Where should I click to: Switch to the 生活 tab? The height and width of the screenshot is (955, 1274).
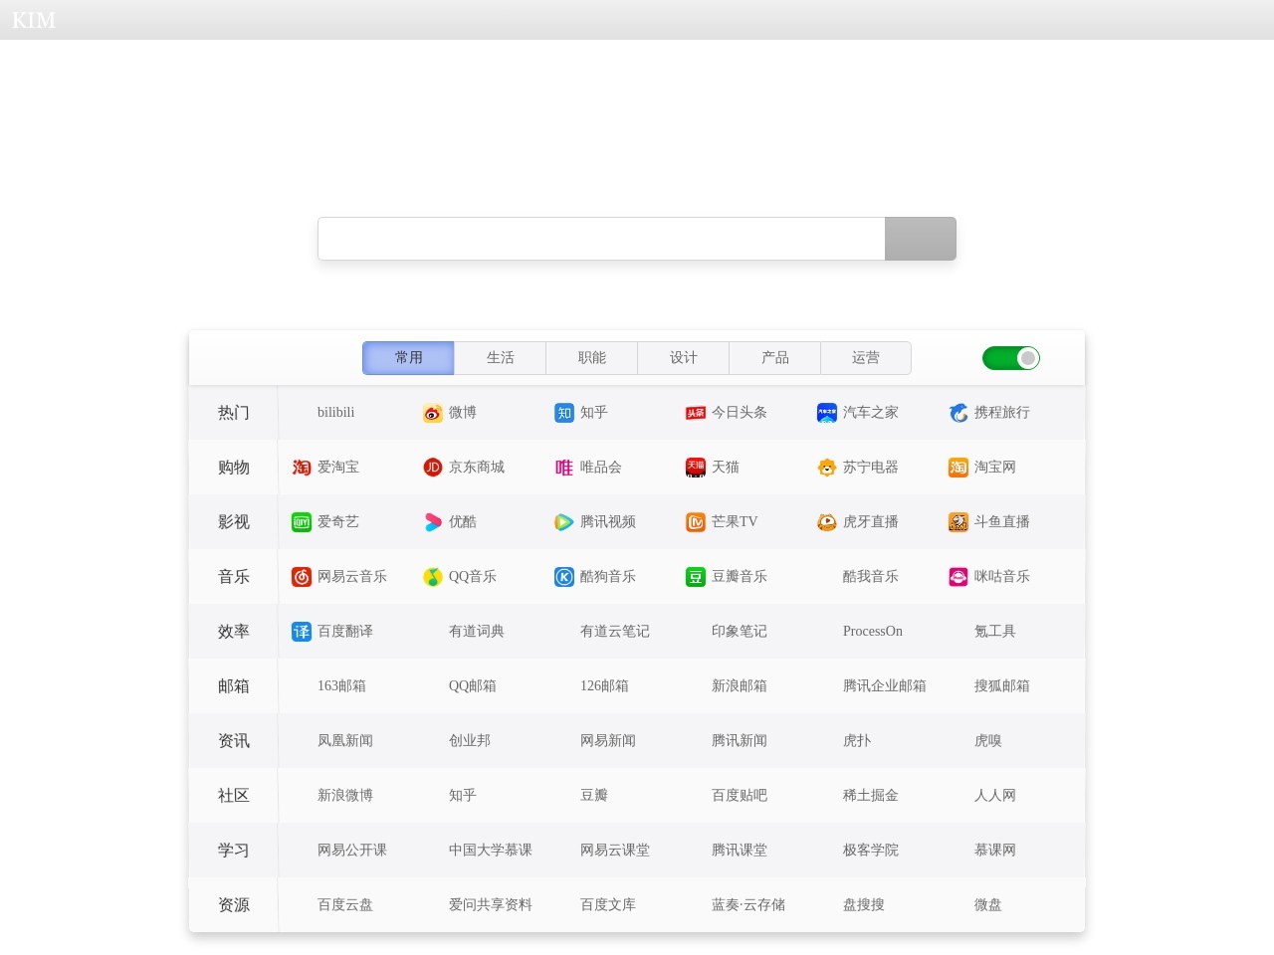[500, 358]
